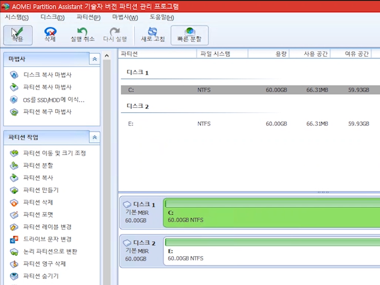Select 디스크 1 기본 MBR disk label
The image size is (380, 285).
pyautogui.click(x=142, y=212)
